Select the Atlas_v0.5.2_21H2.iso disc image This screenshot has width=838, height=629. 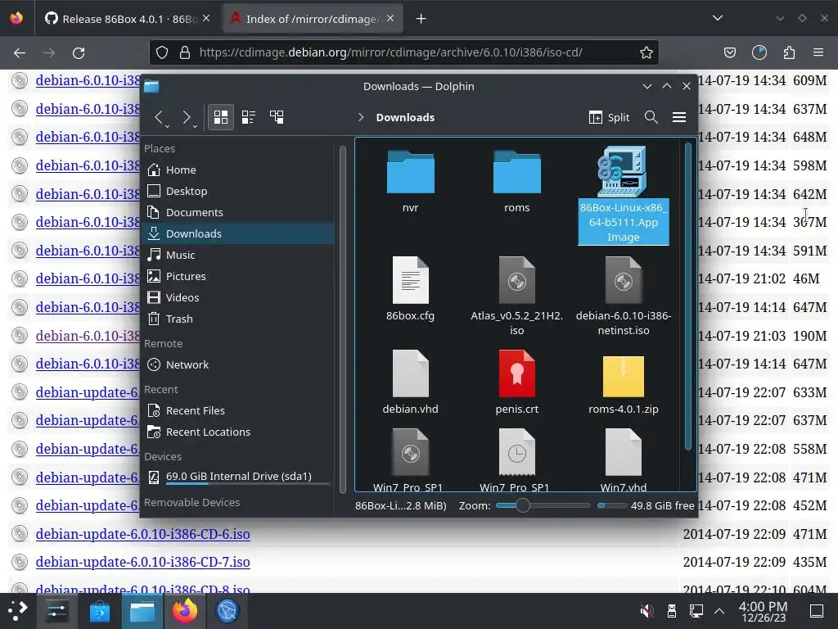(x=517, y=280)
